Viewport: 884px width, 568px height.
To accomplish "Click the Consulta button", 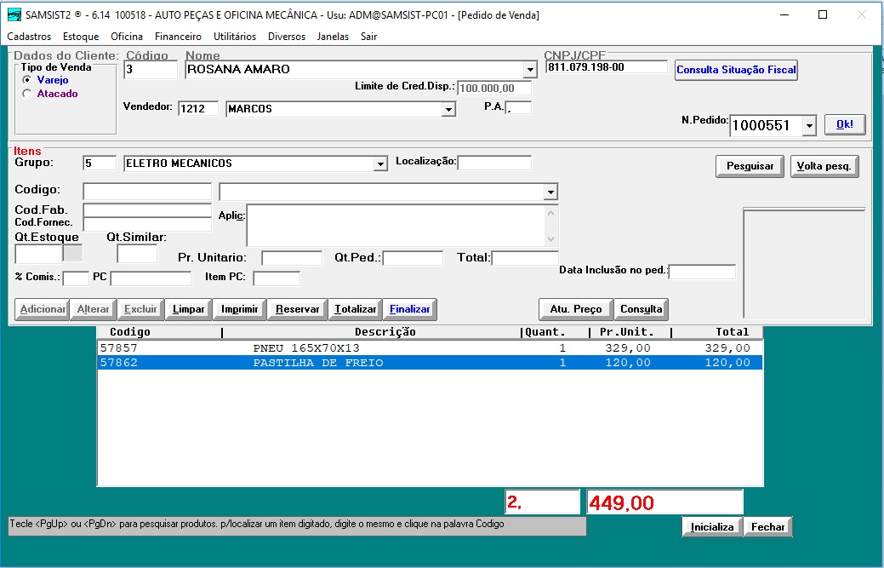I will (x=641, y=309).
